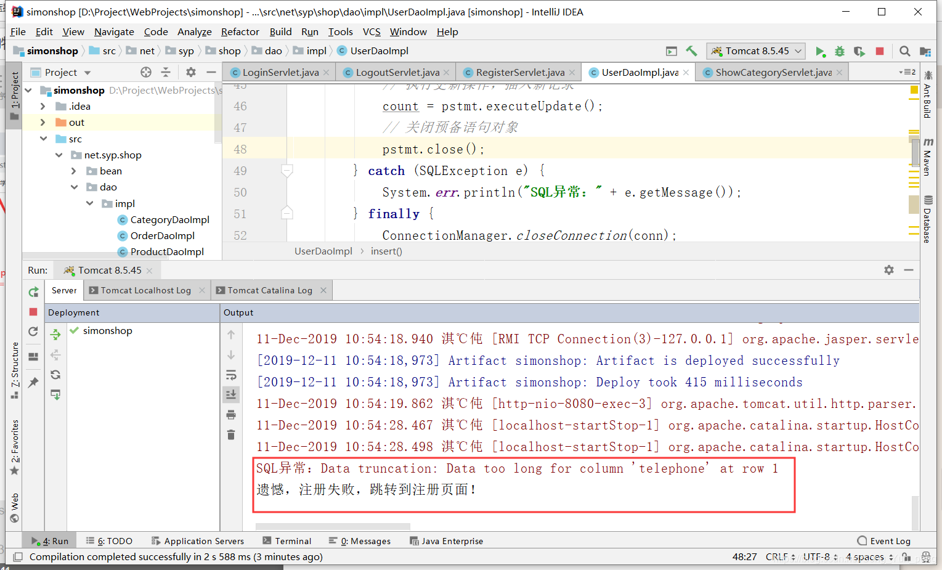Image resolution: width=942 pixels, height=570 pixels.
Task: Collapse the src folder
Action: coord(43,139)
